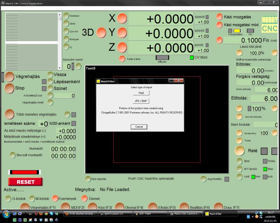Select the Inch unit indicator

coord(265,177)
